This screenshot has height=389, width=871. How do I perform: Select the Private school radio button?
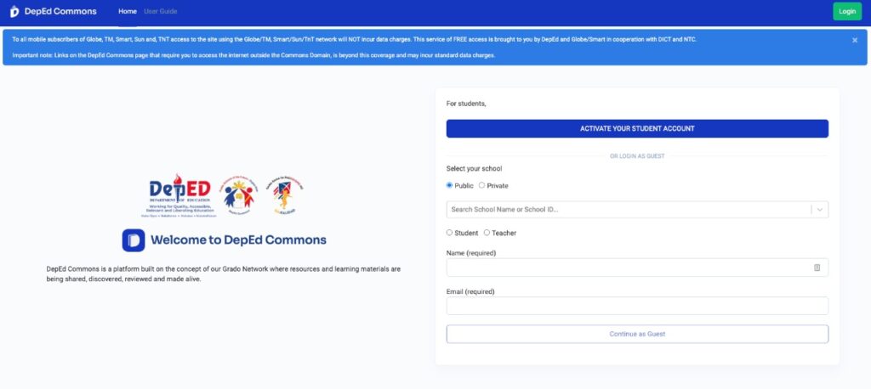point(481,185)
